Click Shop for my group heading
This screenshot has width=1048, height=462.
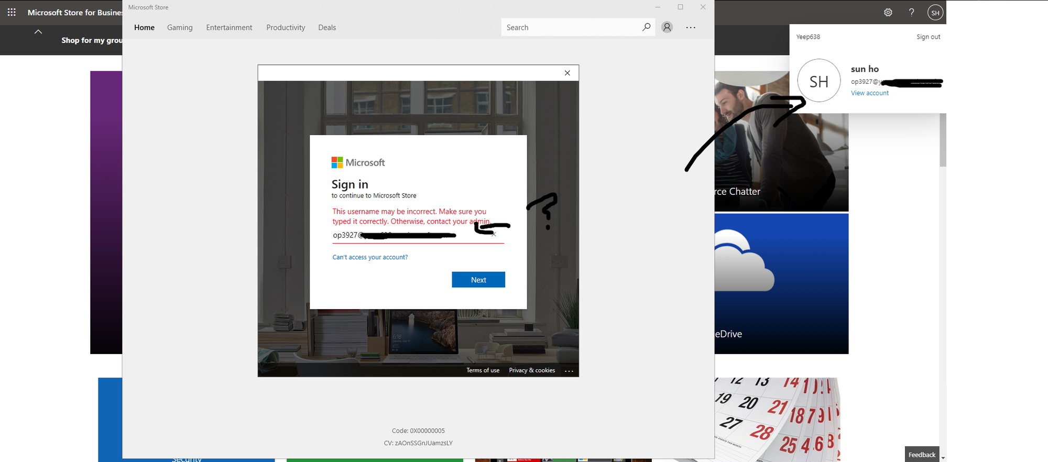coord(92,40)
